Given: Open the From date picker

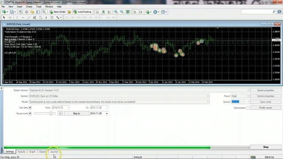Looking at the screenshot, I should [x=68, y=108].
